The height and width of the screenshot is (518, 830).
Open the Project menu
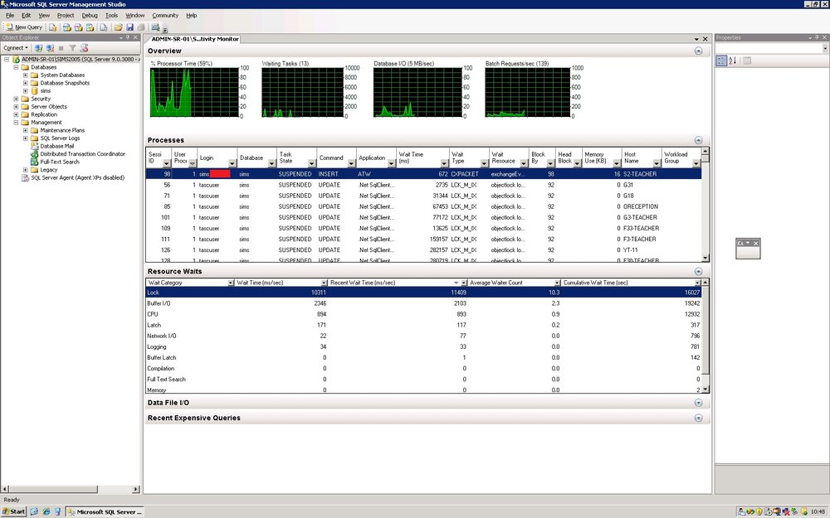65,15
